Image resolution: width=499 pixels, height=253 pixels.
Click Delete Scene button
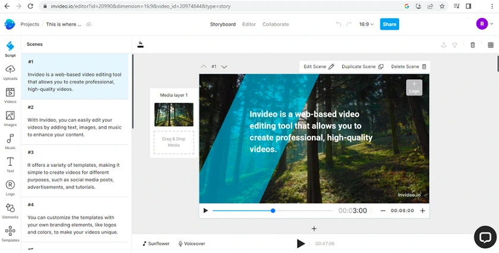click(409, 67)
